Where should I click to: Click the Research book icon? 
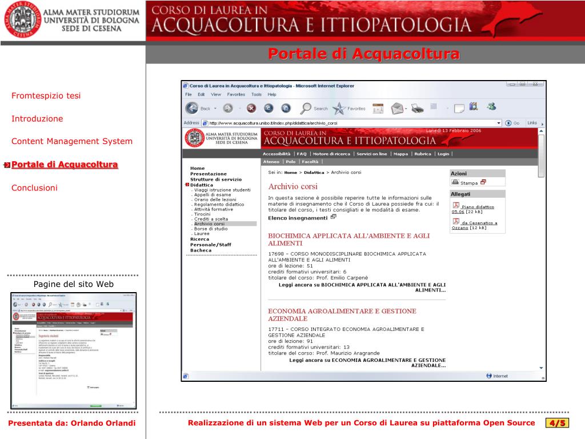pos(474,107)
